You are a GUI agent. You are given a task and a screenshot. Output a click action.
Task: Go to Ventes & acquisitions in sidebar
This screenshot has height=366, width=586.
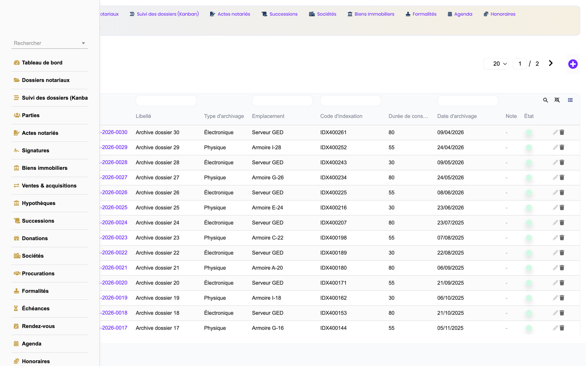(x=50, y=186)
